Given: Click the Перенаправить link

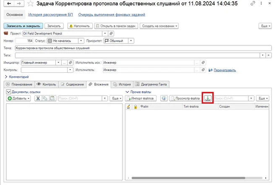Looking at the screenshot, I should coord(225,70).
